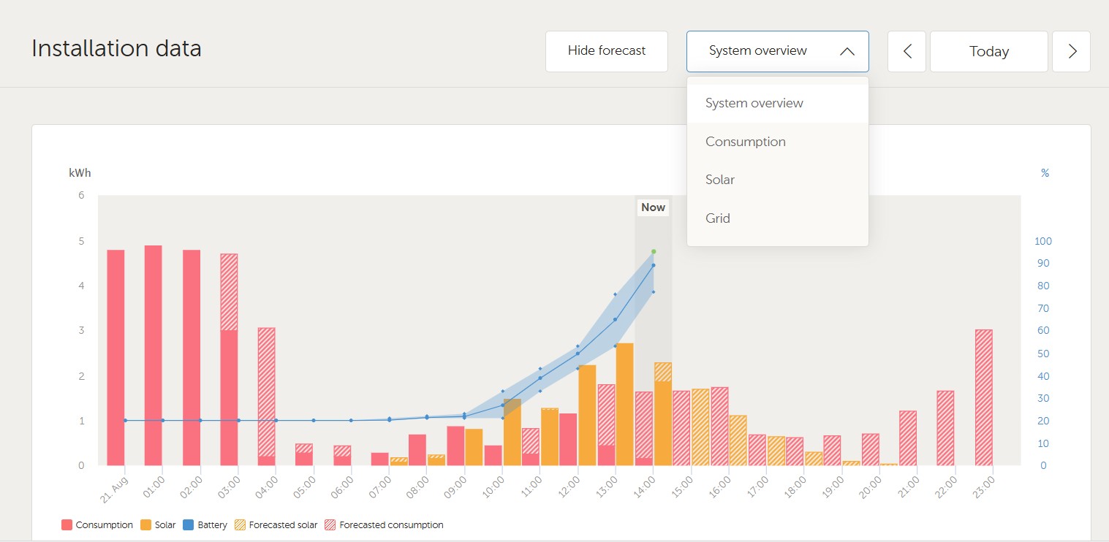Click the next day arrow button

pos(1071,51)
